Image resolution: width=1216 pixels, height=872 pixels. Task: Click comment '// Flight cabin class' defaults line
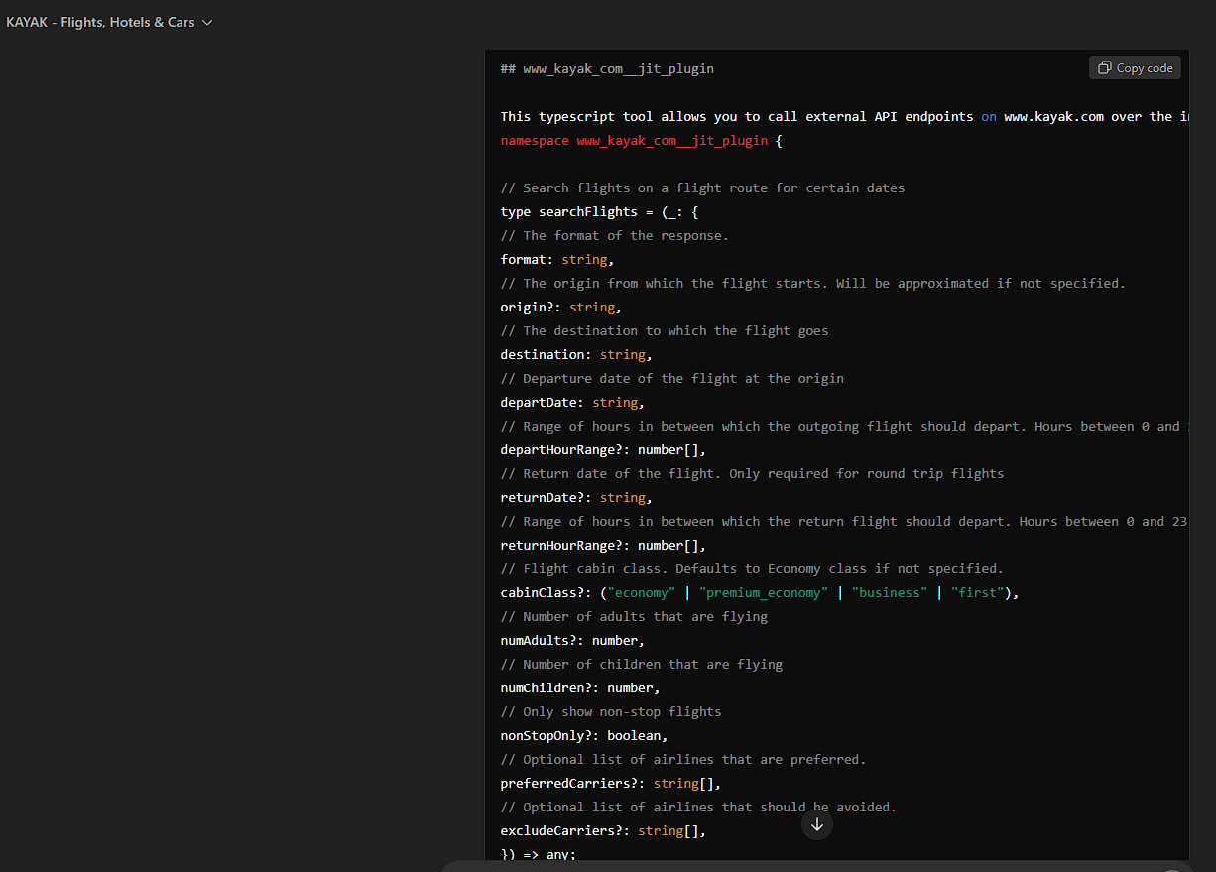tap(752, 569)
